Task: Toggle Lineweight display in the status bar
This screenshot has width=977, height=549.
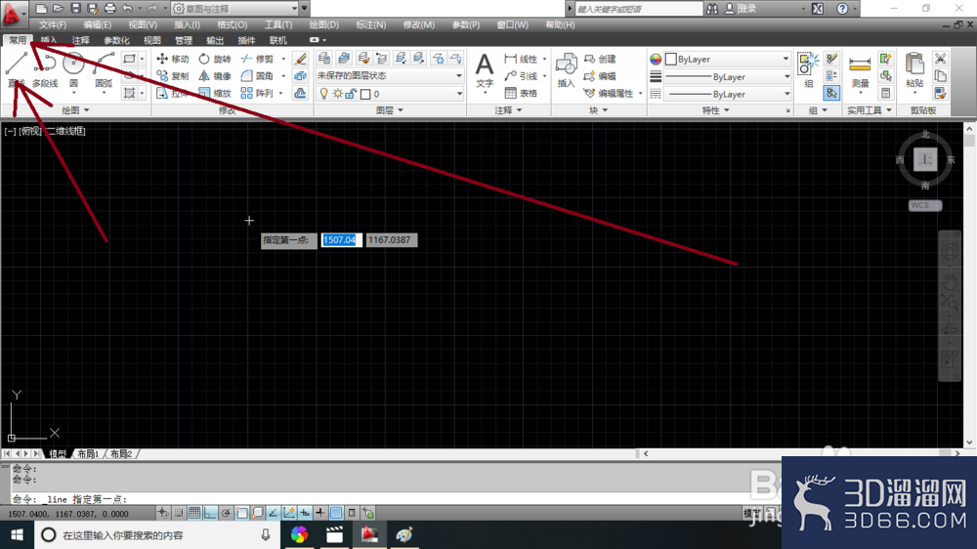Action: (x=320, y=513)
